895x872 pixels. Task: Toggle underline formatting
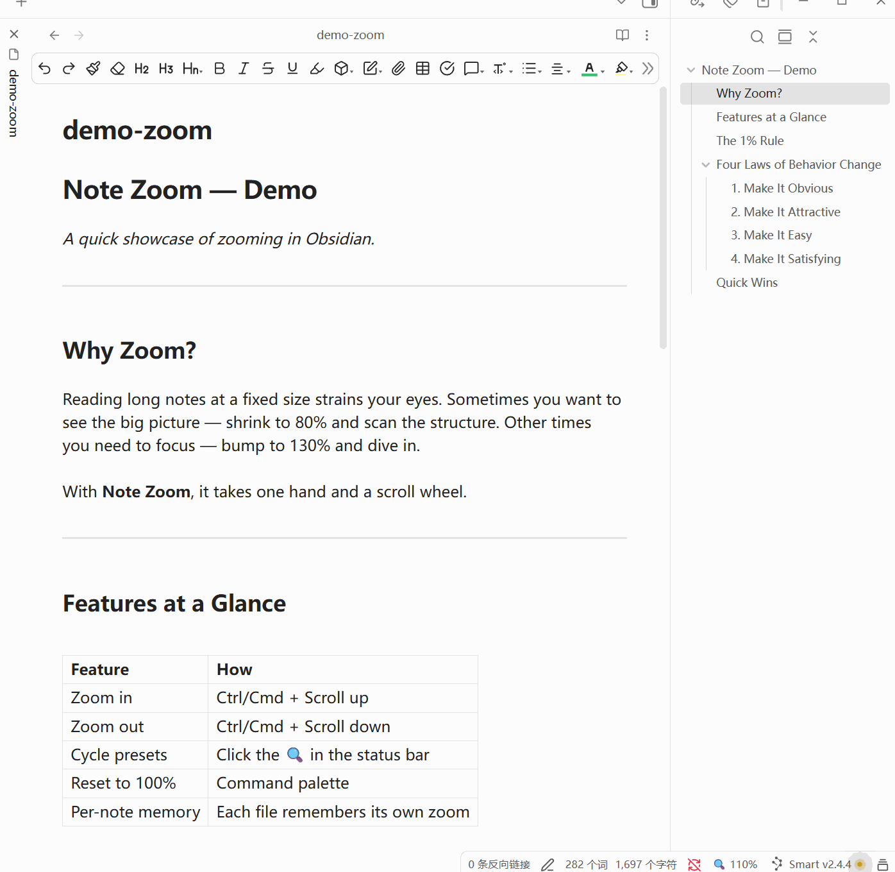click(x=292, y=69)
